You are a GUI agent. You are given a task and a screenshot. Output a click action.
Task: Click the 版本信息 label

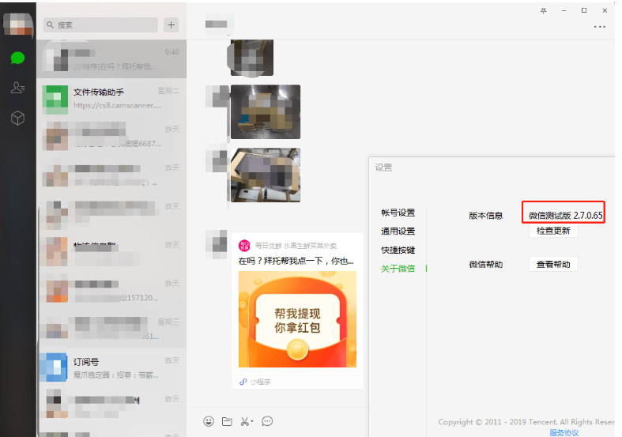coord(485,216)
